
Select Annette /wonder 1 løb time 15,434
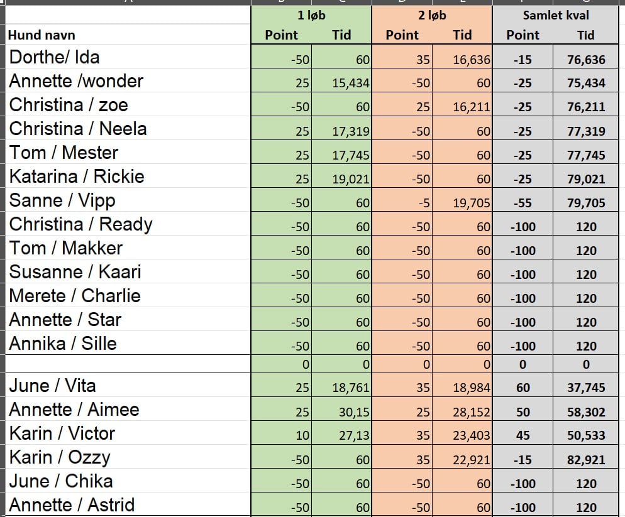tap(341, 80)
